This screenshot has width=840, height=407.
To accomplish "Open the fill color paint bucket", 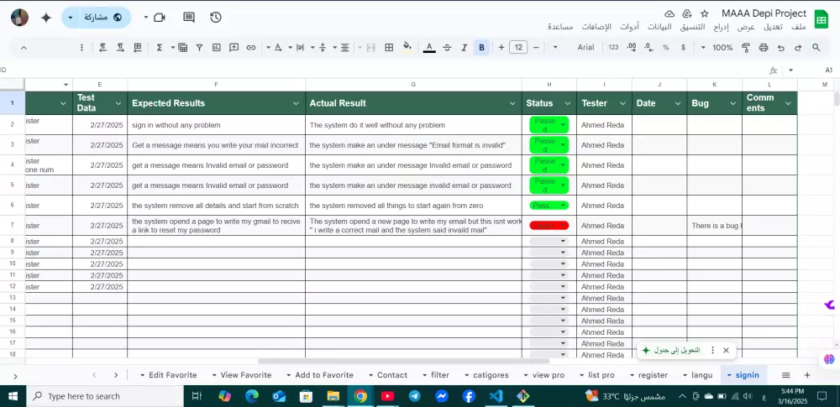I will (407, 48).
